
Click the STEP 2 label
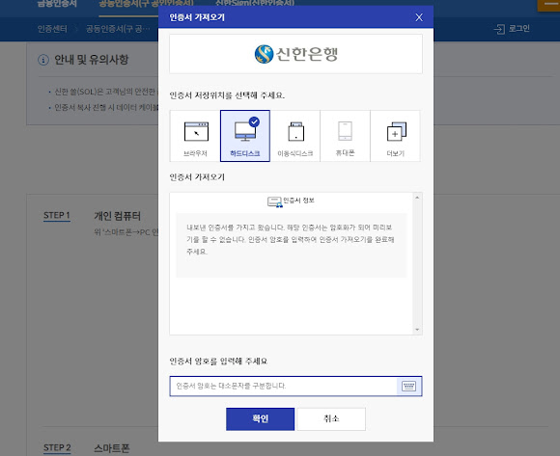point(57,447)
